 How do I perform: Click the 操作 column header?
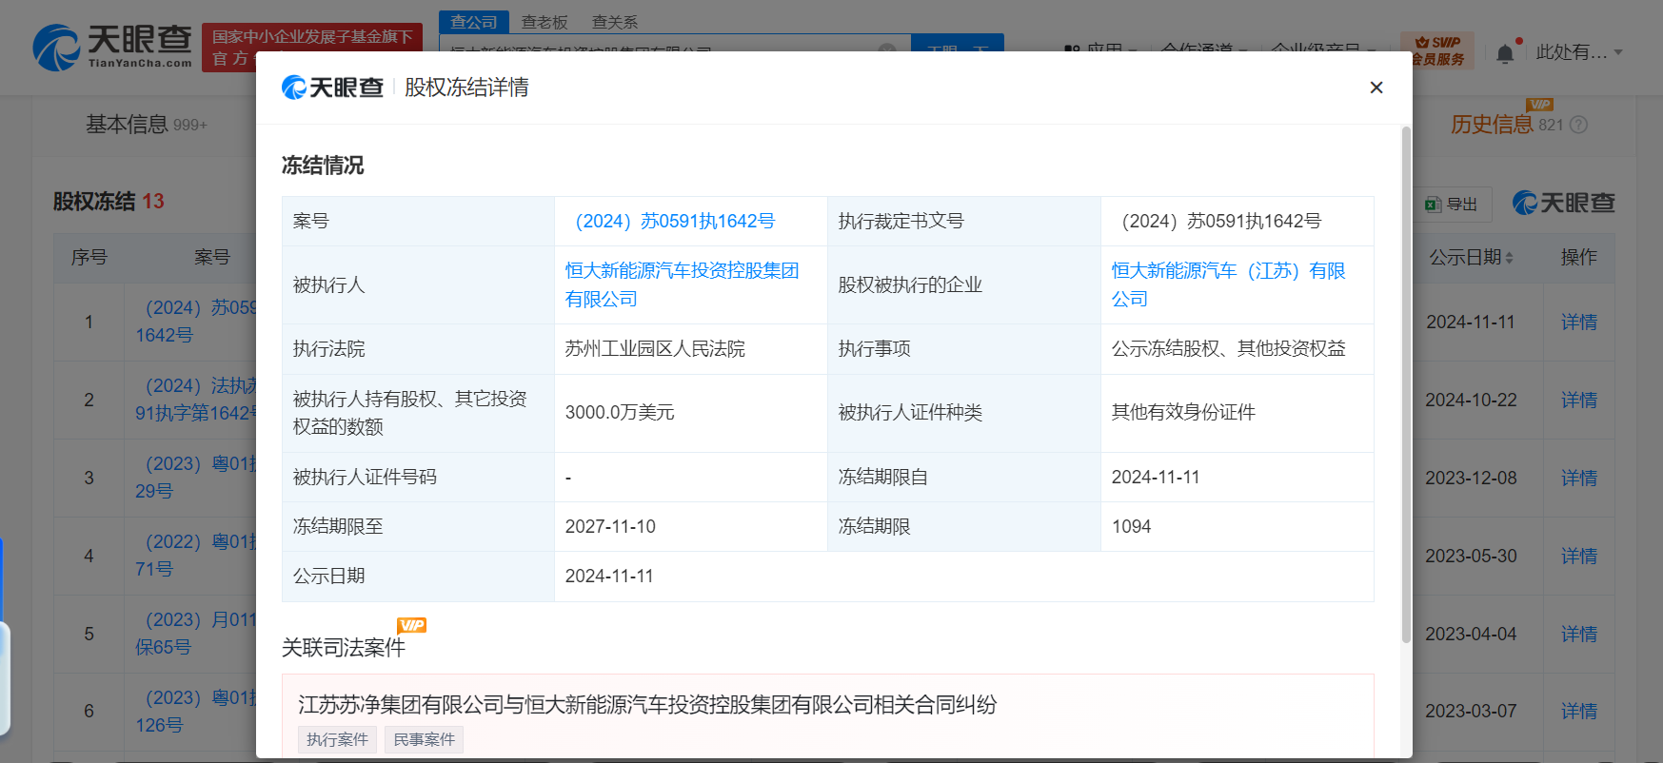coord(1578,258)
